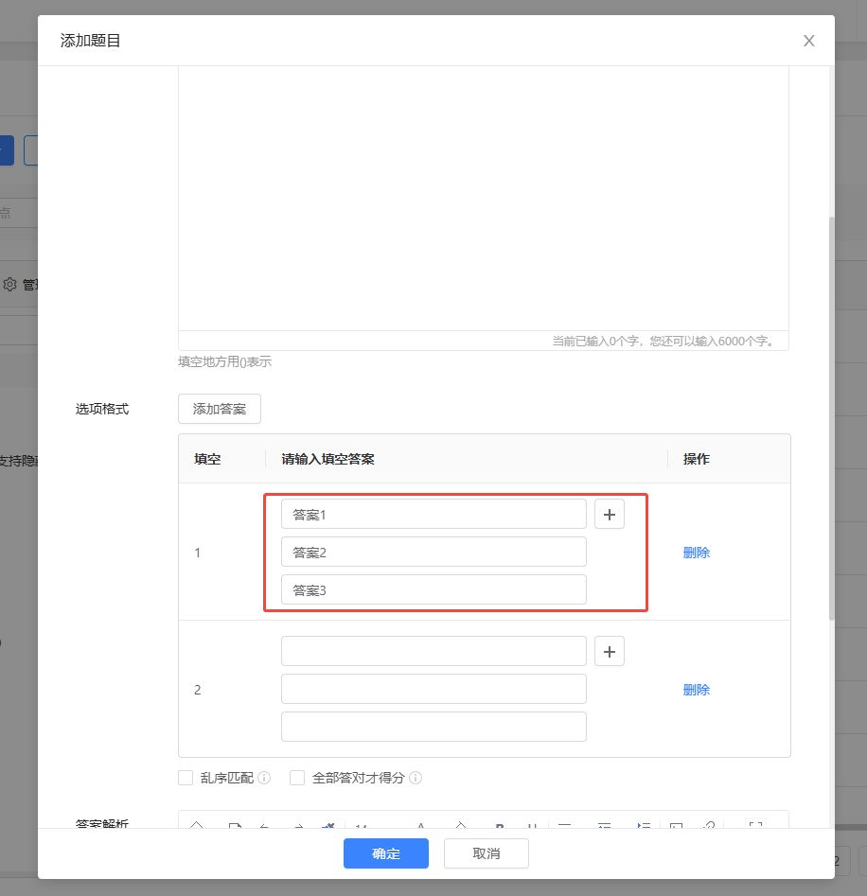Click the format painter icon in editor toolbar

pyautogui.click(x=327, y=825)
